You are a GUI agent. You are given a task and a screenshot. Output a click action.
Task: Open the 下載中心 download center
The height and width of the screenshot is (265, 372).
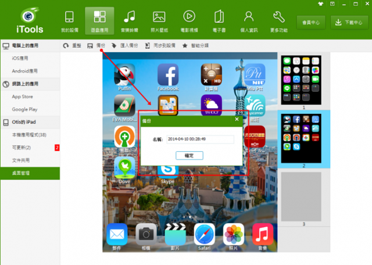[x=349, y=23]
